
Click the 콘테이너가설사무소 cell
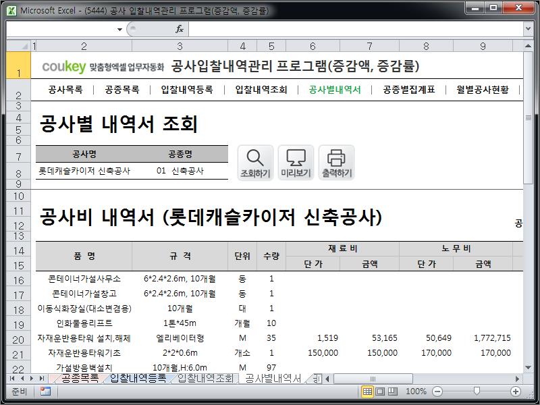pyautogui.click(x=84, y=279)
